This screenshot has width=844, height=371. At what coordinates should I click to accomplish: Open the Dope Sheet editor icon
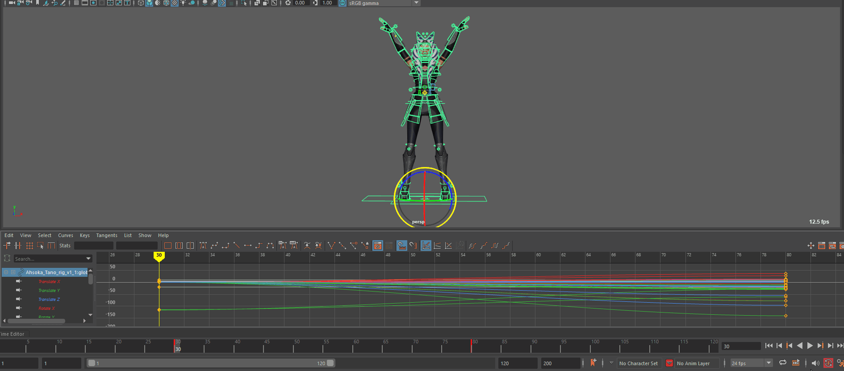(x=822, y=246)
